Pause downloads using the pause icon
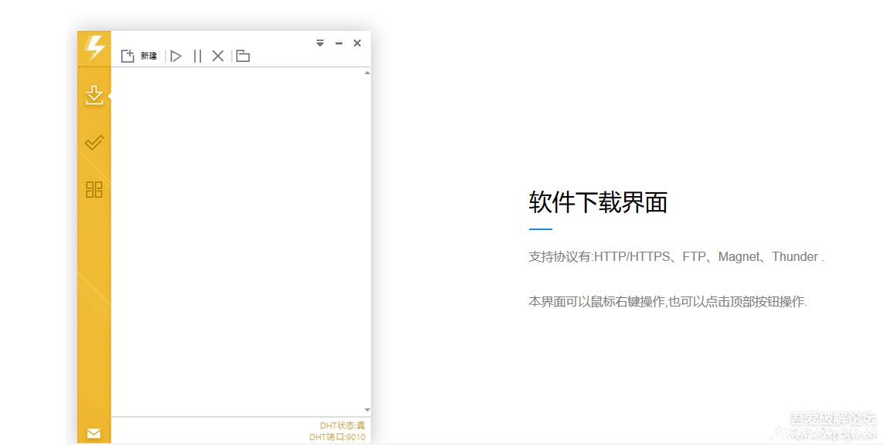This screenshot has height=447, width=883. pos(197,56)
